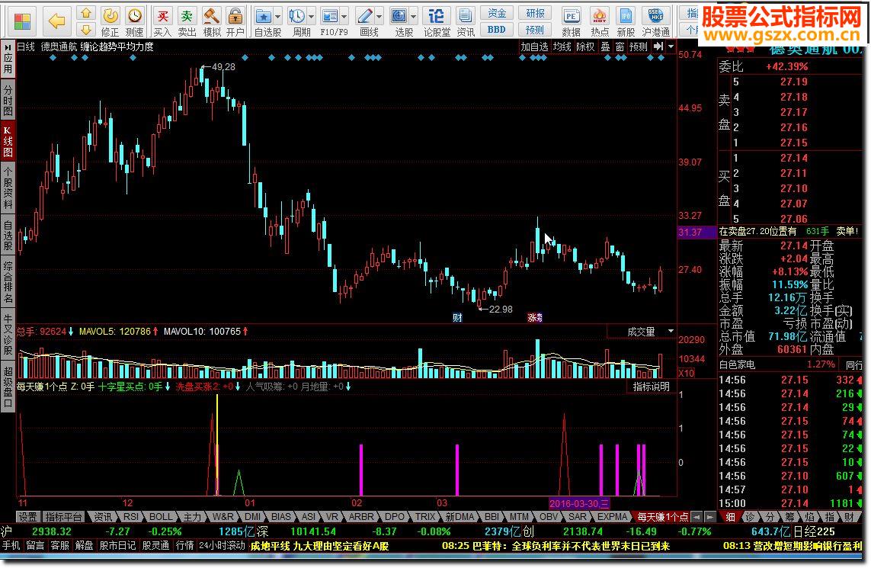
Task: Toggle 均线 moving averages in chart header
Action: [x=562, y=47]
